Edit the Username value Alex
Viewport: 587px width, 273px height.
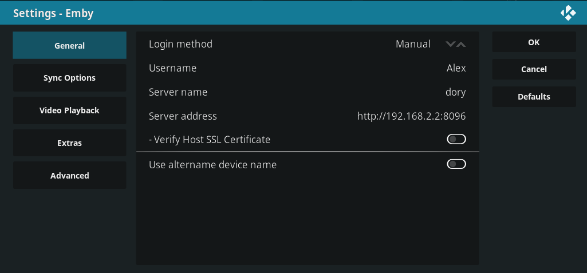456,68
